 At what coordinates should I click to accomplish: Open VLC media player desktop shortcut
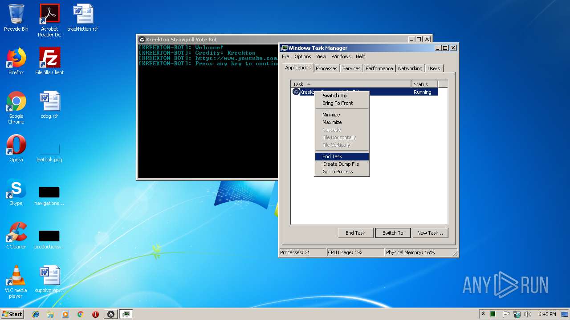pos(16,282)
